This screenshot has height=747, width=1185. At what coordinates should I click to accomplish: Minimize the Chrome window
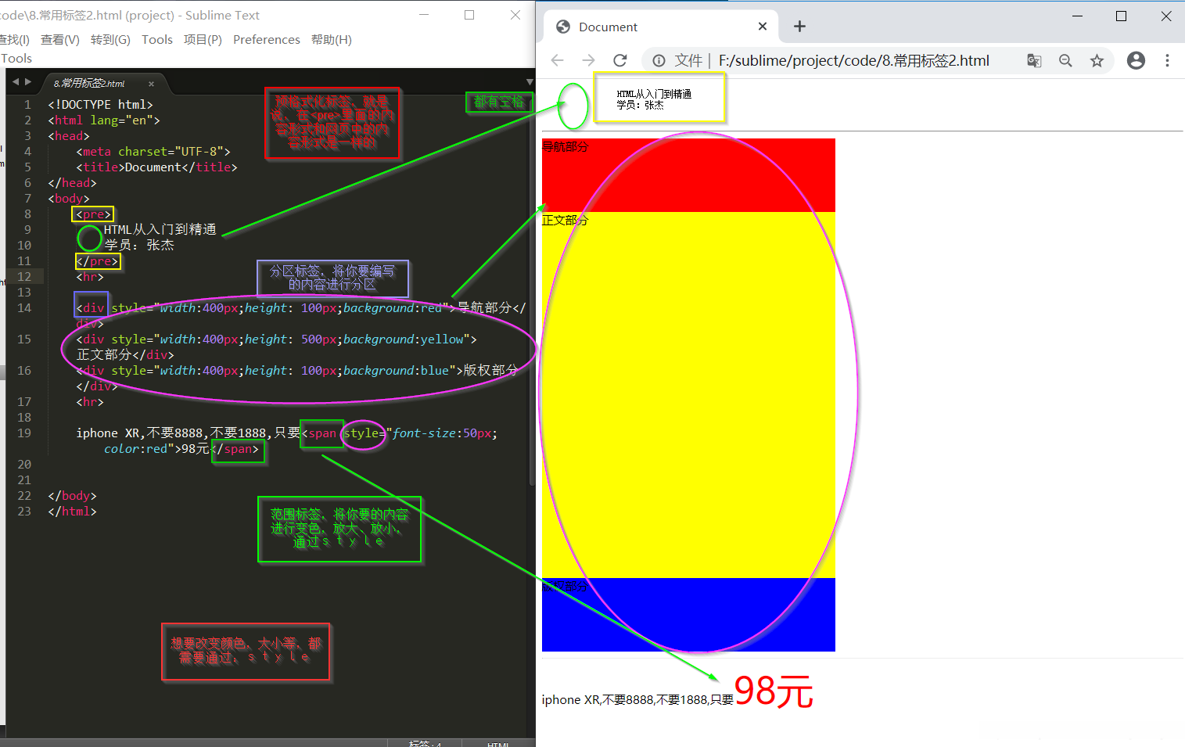click(1077, 16)
